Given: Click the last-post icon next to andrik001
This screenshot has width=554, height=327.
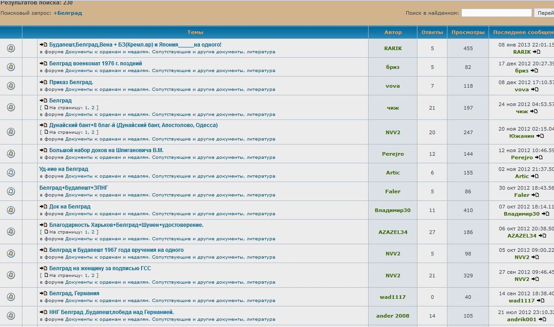Looking at the screenshot, I should pos(542,319).
